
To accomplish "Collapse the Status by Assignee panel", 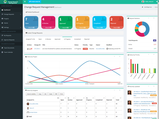I will click(115, 90).
